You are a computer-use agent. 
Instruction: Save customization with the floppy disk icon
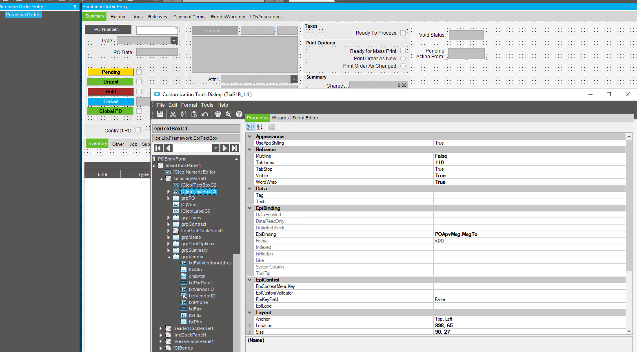pyautogui.click(x=160, y=114)
